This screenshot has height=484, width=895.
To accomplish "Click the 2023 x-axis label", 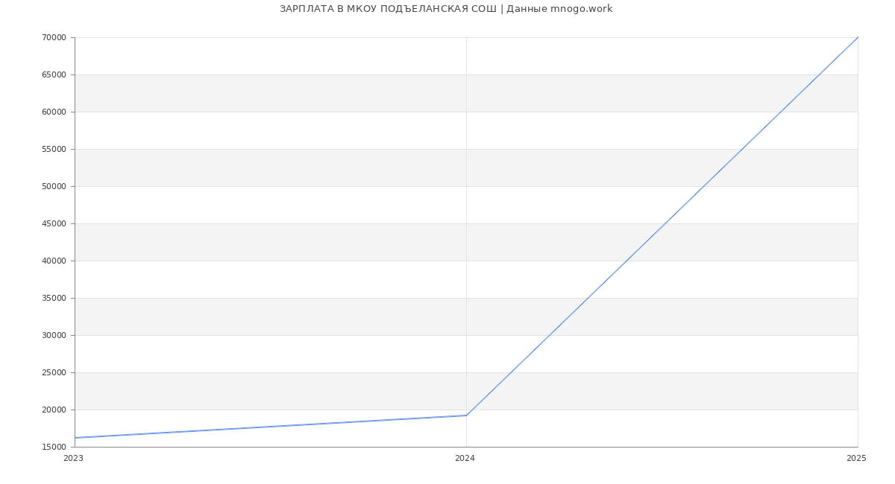I will (x=73, y=459).
